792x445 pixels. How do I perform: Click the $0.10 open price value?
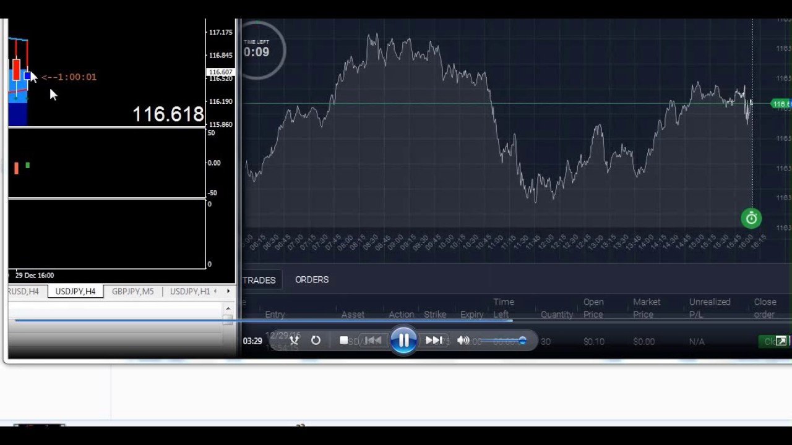click(x=594, y=341)
